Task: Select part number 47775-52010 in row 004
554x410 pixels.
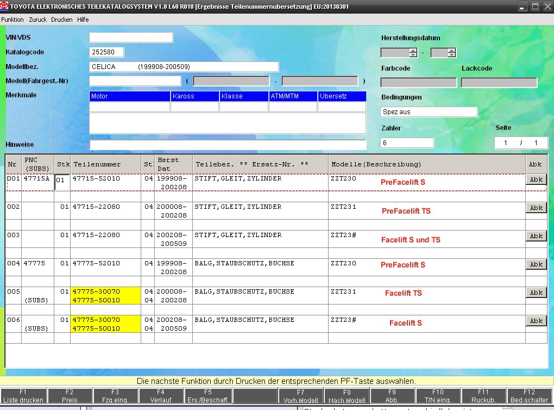Action: pyautogui.click(x=96, y=263)
